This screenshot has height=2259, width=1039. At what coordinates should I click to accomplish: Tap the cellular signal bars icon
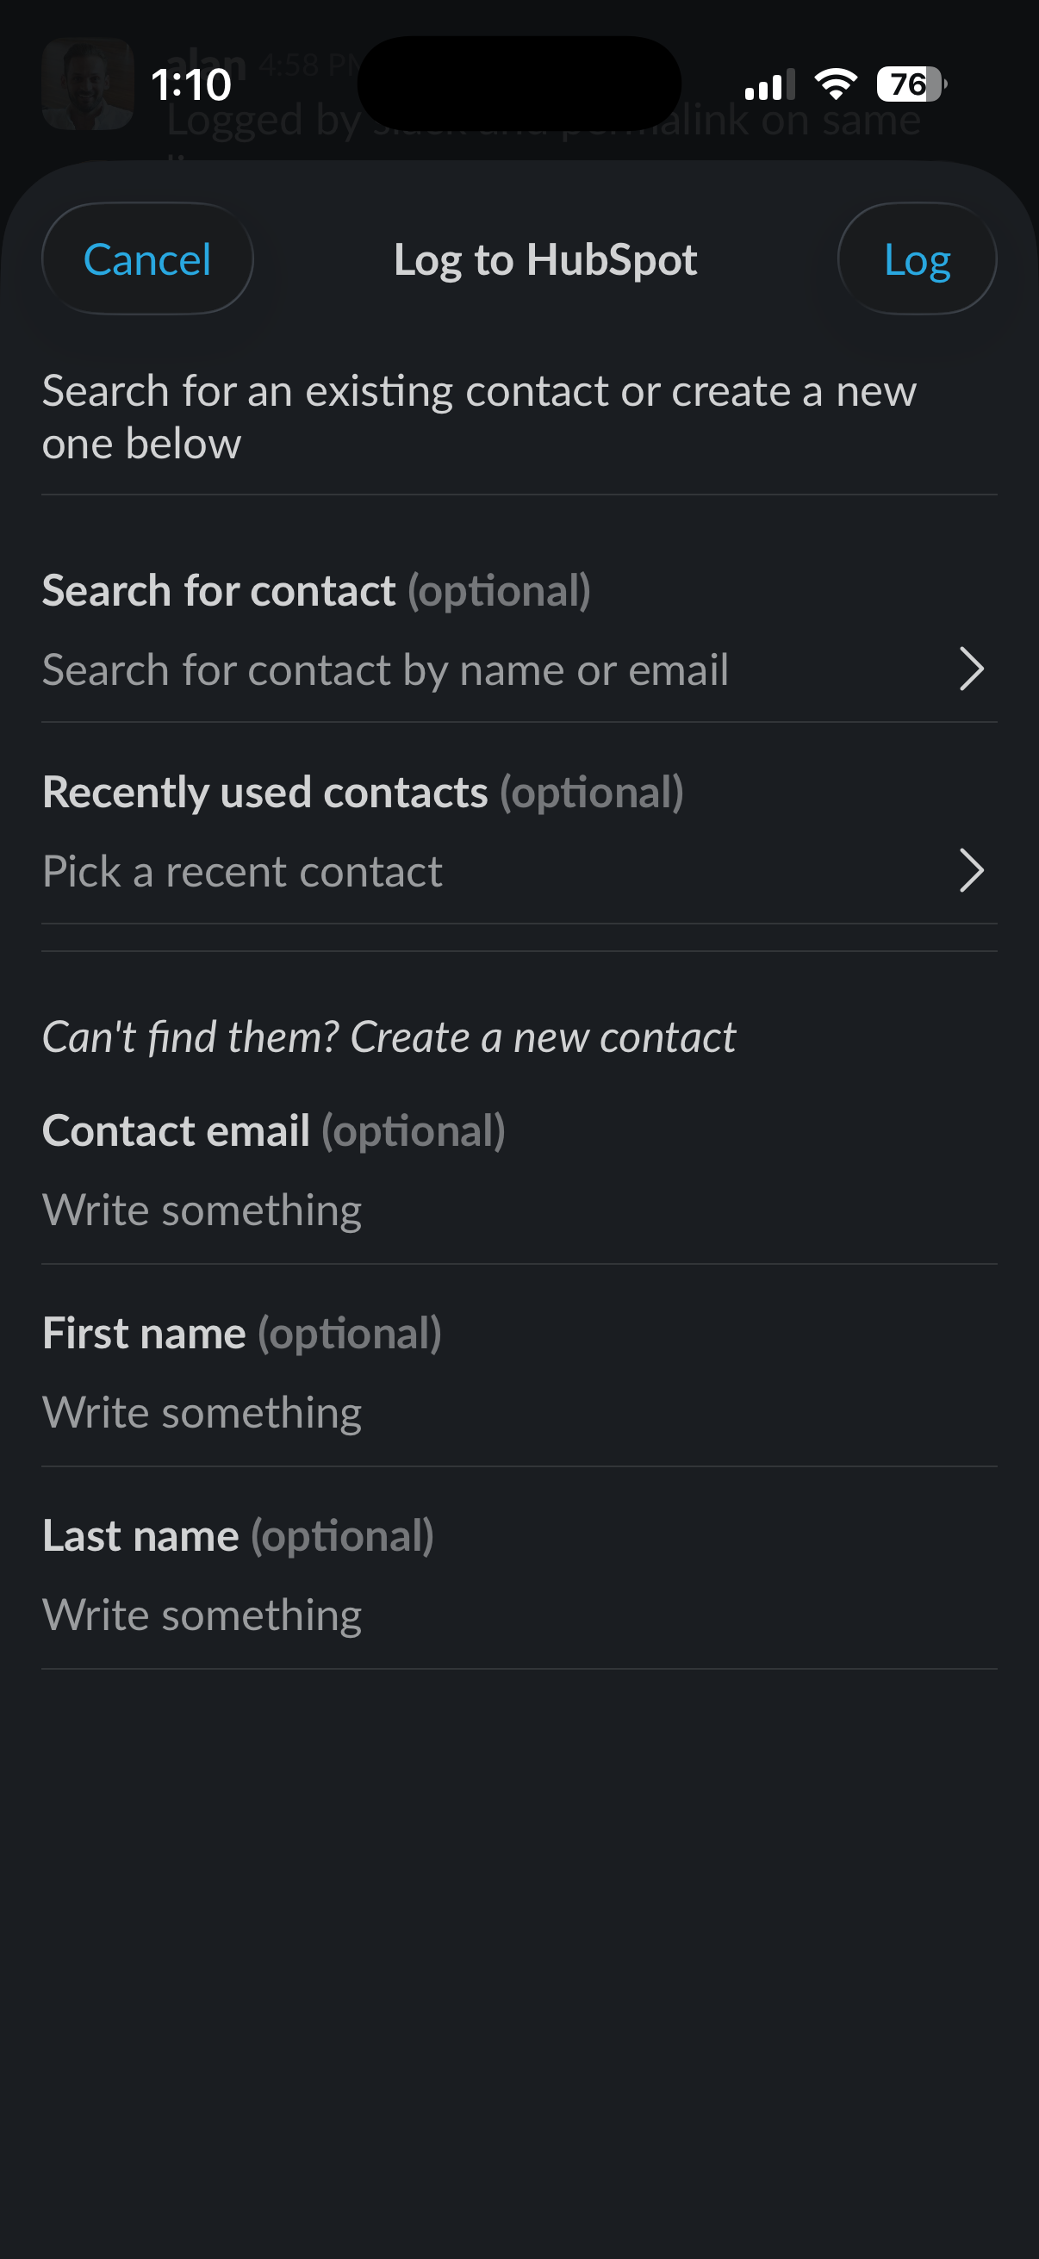point(769,85)
